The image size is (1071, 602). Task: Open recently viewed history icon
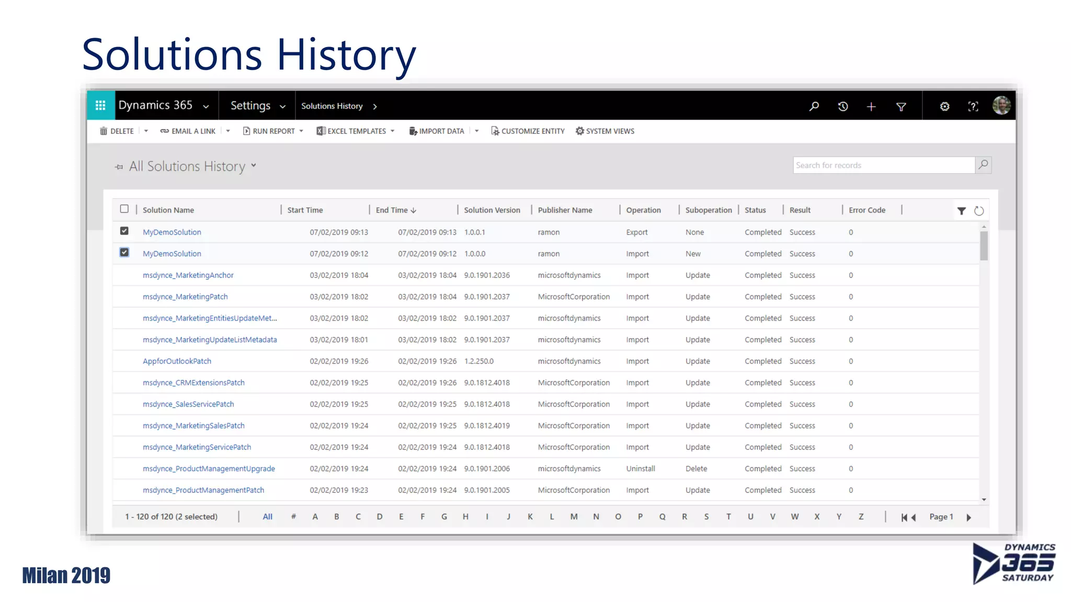(842, 107)
